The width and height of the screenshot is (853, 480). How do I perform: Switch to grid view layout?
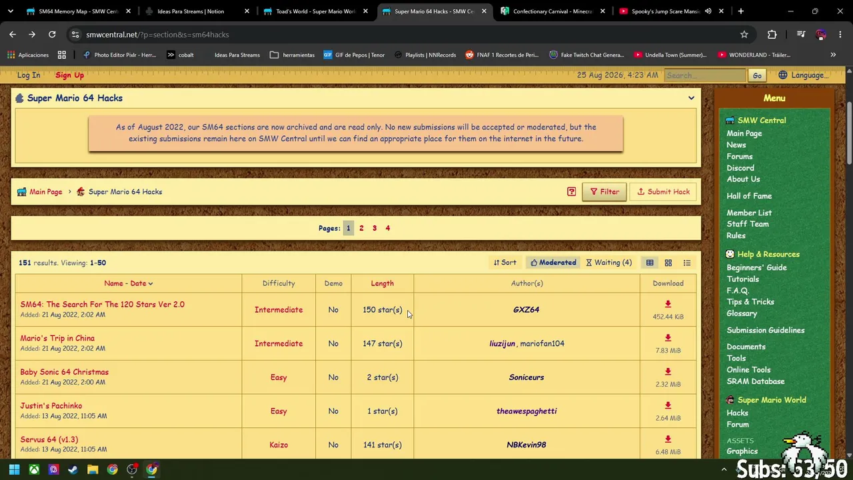(668, 263)
